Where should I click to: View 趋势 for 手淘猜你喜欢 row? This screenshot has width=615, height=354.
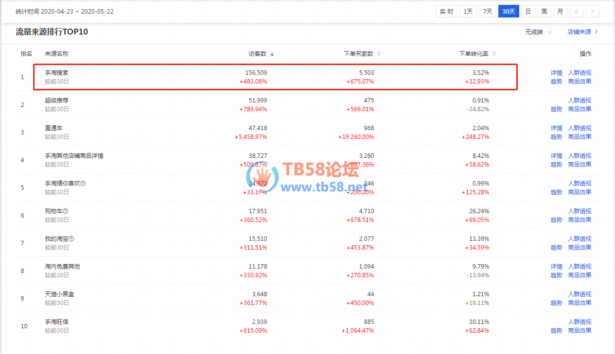point(556,192)
